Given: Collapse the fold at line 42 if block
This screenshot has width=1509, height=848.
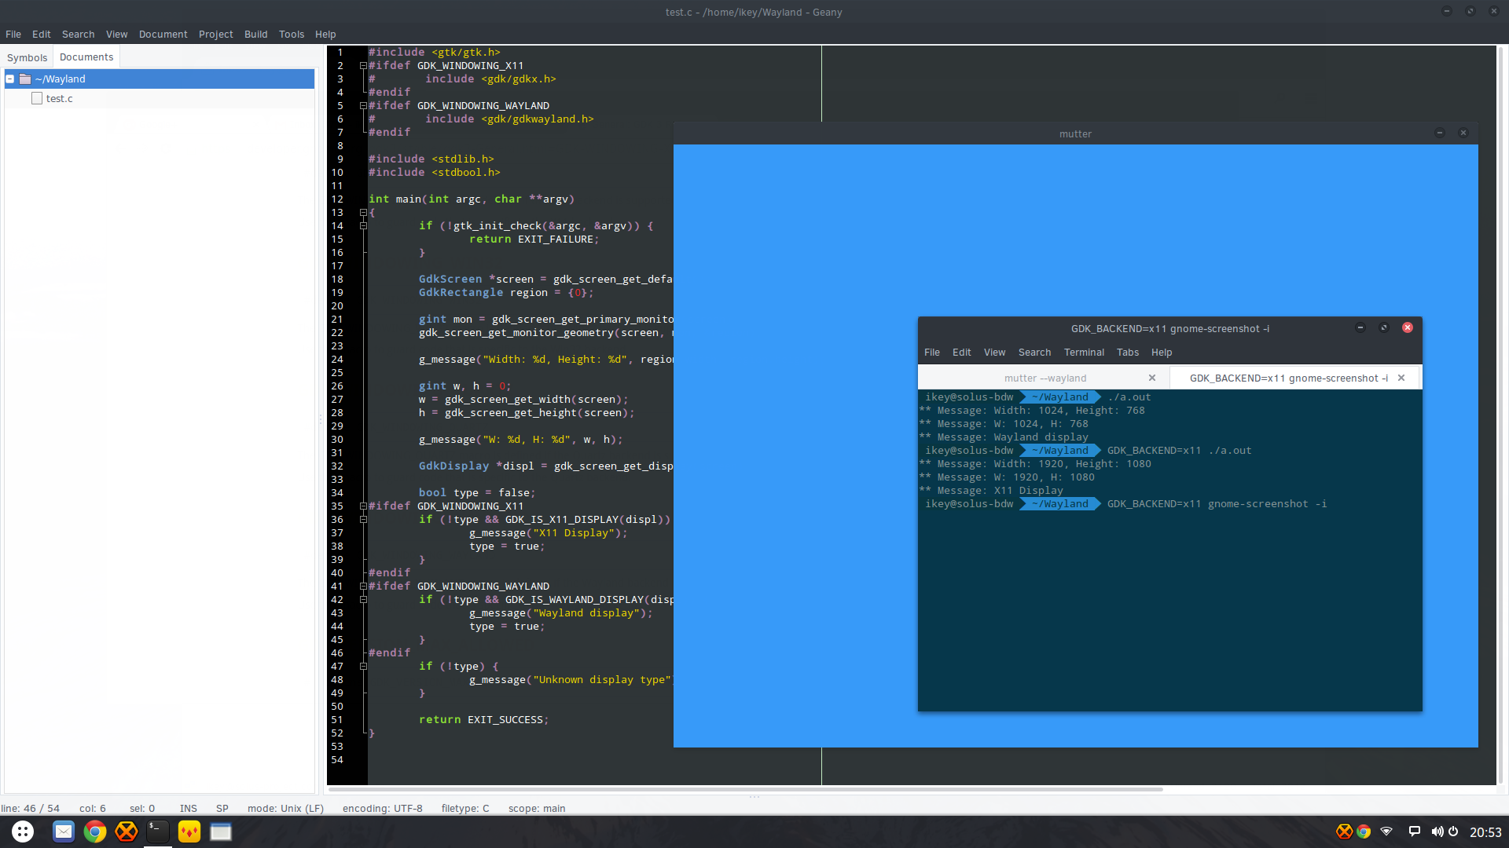Looking at the screenshot, I should point(363,600).
